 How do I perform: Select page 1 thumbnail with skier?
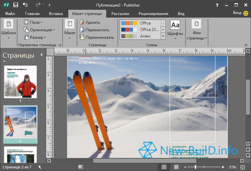tap(20, 82)
